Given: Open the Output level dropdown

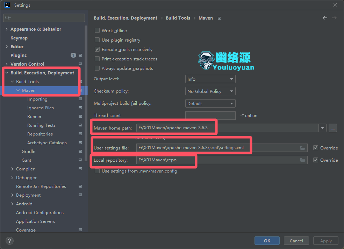Looking at the screenshot, I should tap(210, 79).
